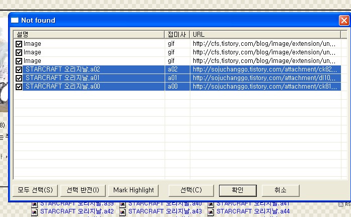Open STARCRAFT 오리지날.a44 link in background page
Screen dimensions: 351x217
pos(253,211)
